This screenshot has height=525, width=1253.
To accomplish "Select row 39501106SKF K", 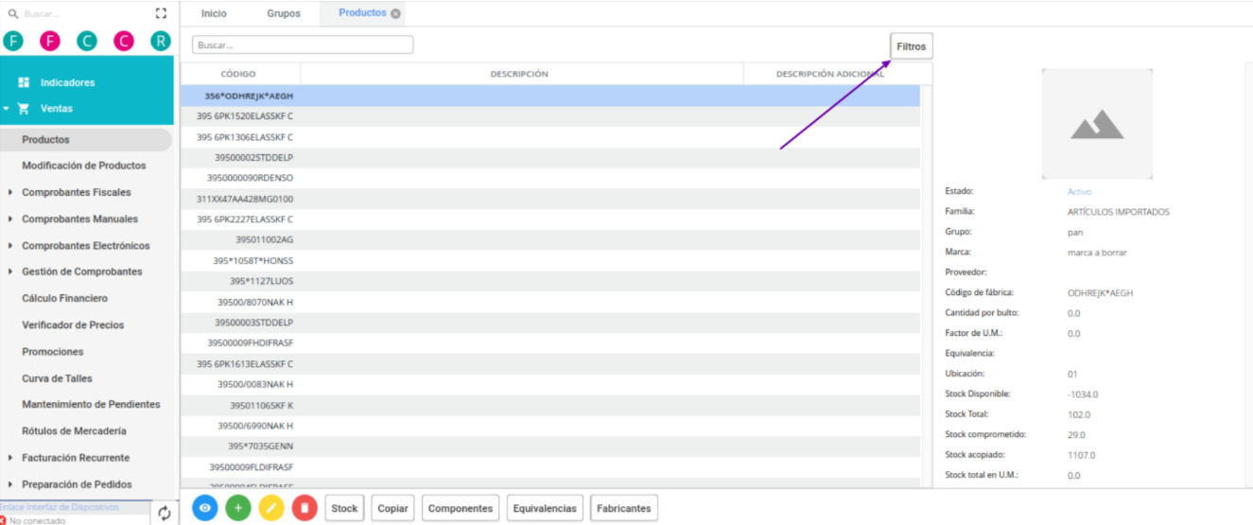I will [550, 405].
